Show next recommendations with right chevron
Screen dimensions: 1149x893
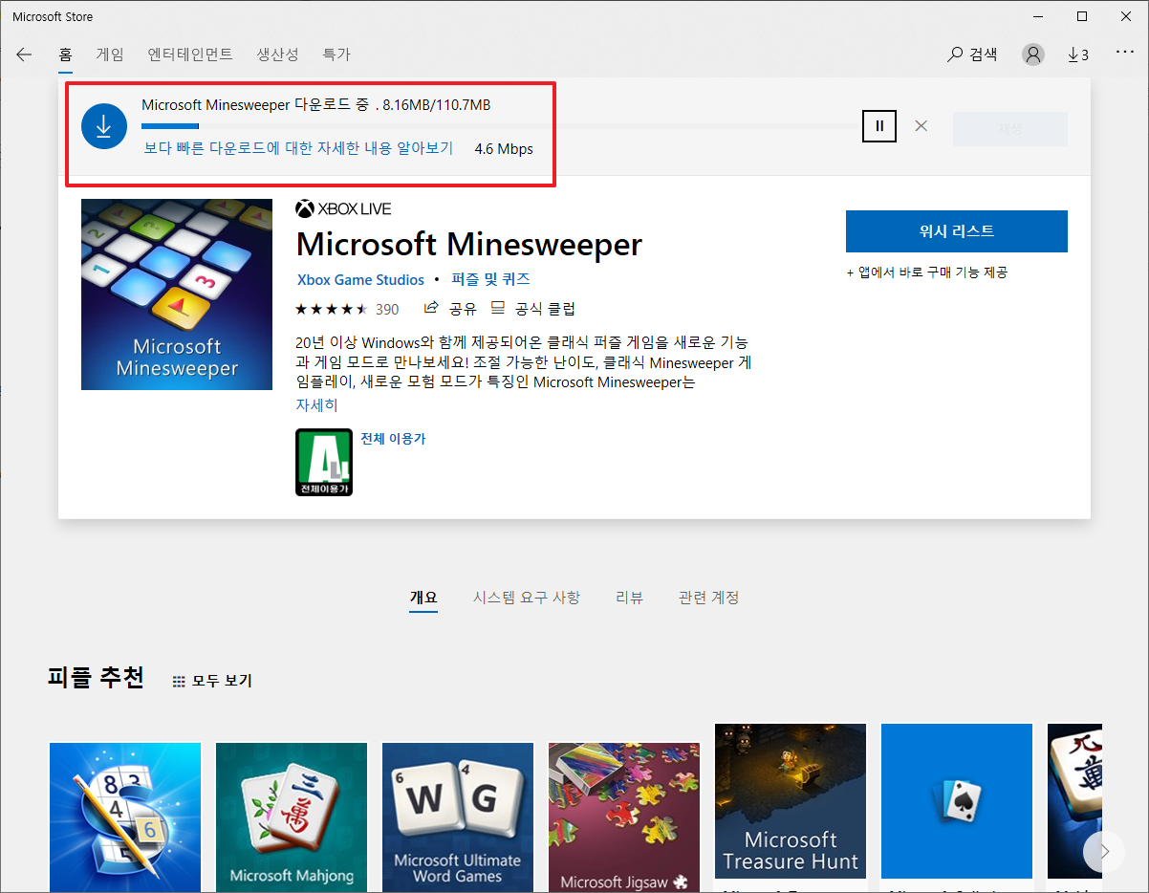1104,850
